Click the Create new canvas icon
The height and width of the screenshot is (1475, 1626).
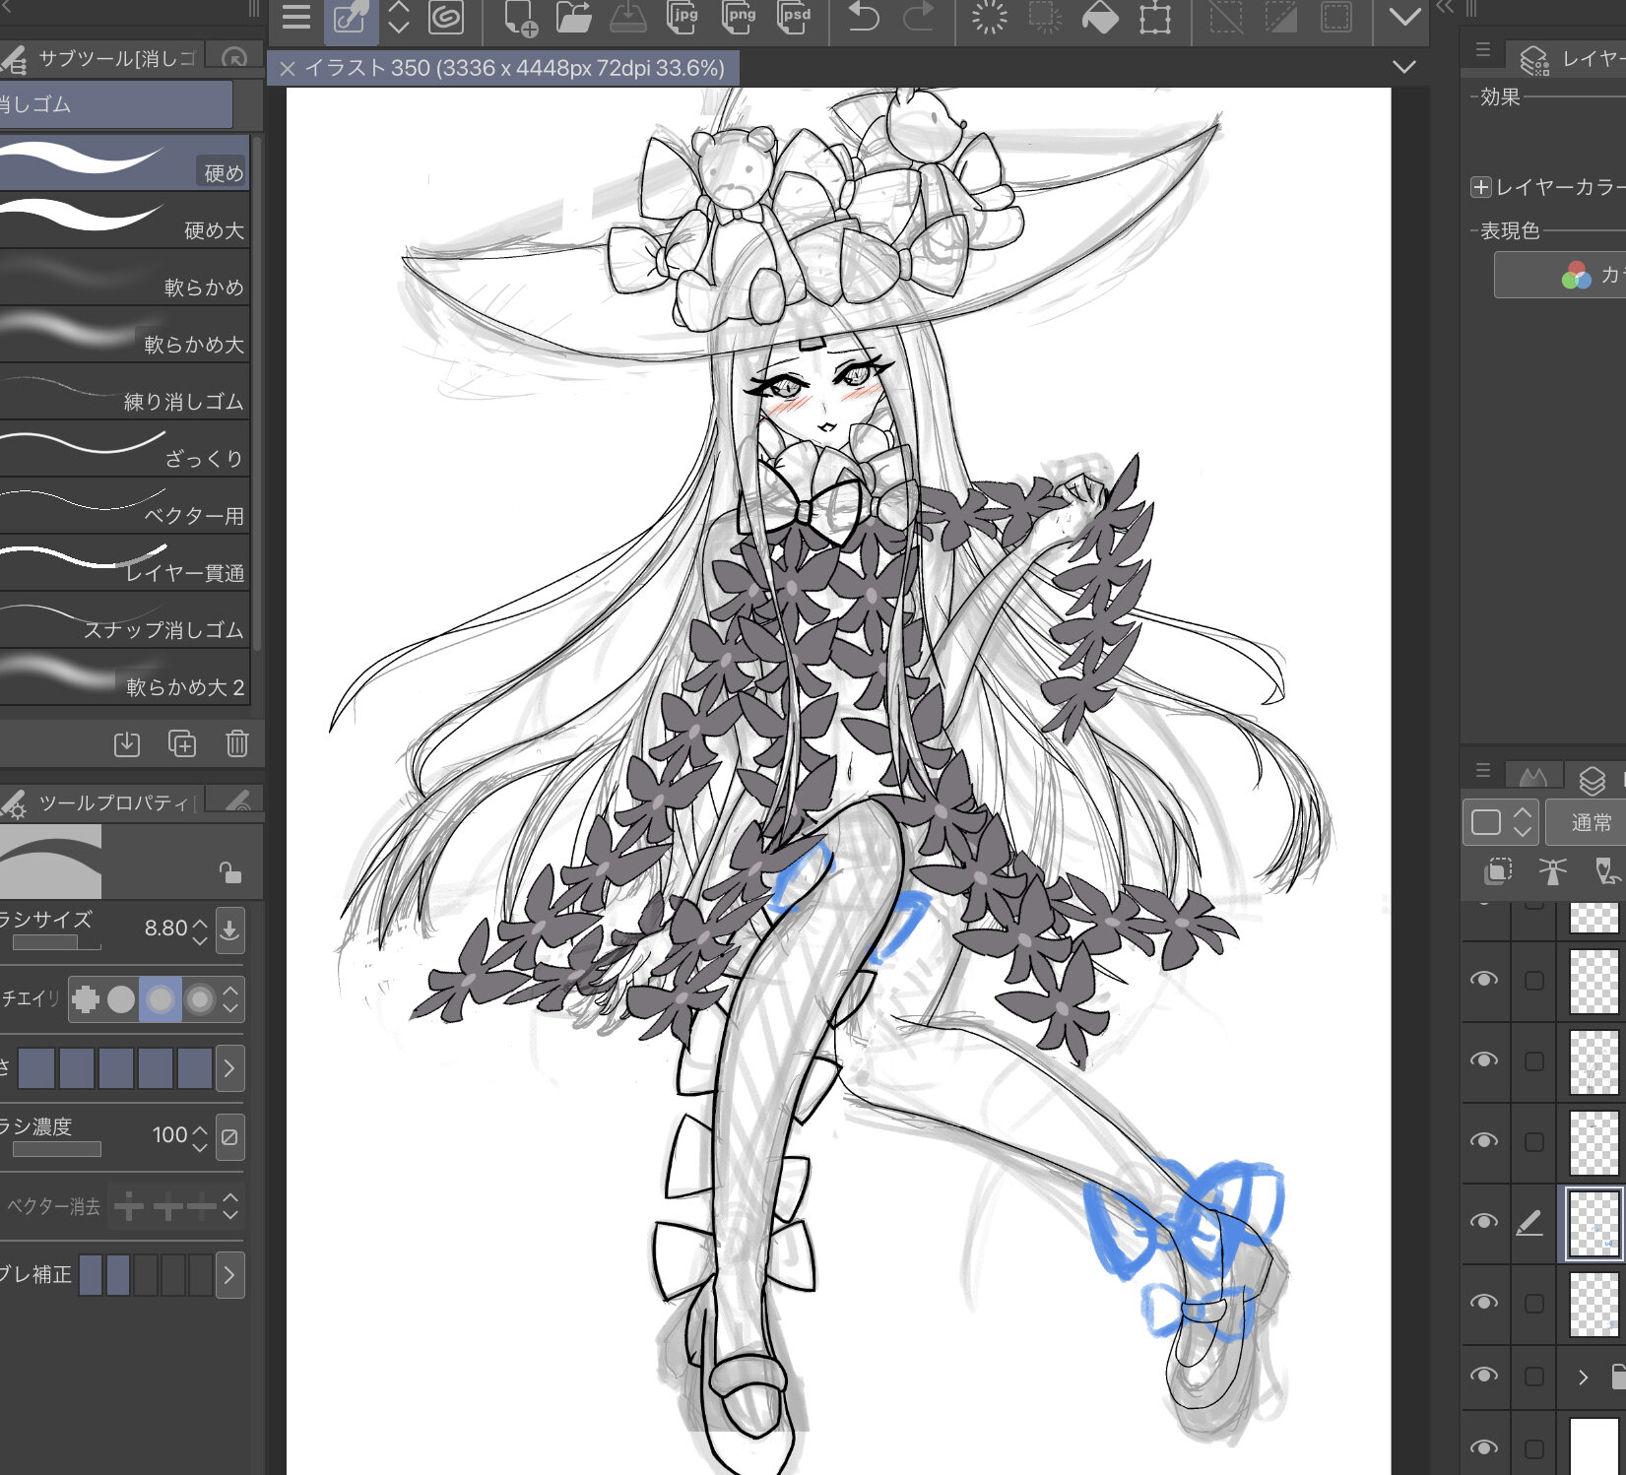coord(520,18)
